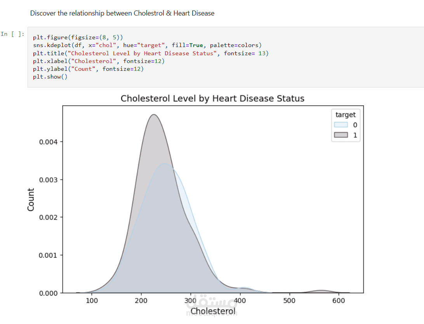The height and width of the screenshot is (324, 424).
Task: Click the chart title "Cholesterol Level by Heart Disease Status"
Action: pos(212,98)
